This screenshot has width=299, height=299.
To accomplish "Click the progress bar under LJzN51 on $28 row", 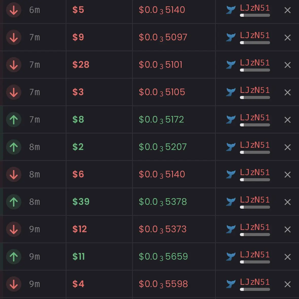I will [255, 70].
